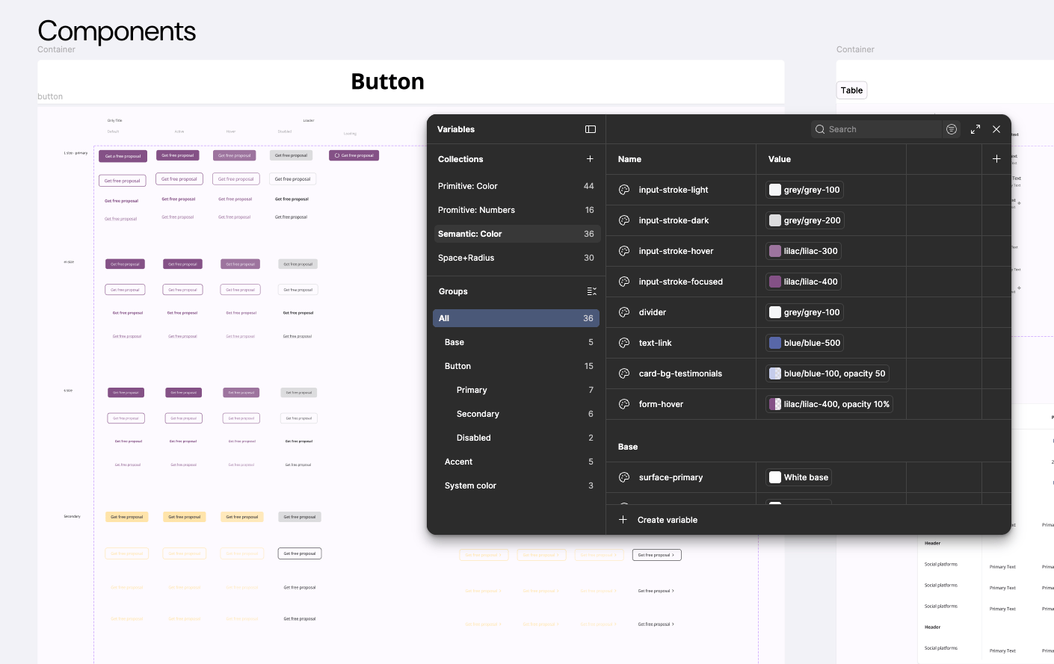1054x664 pixels.
Task: Toggle the sidebar panel icon in Variables
Action: pyautogui.click(x=590, y=129)
